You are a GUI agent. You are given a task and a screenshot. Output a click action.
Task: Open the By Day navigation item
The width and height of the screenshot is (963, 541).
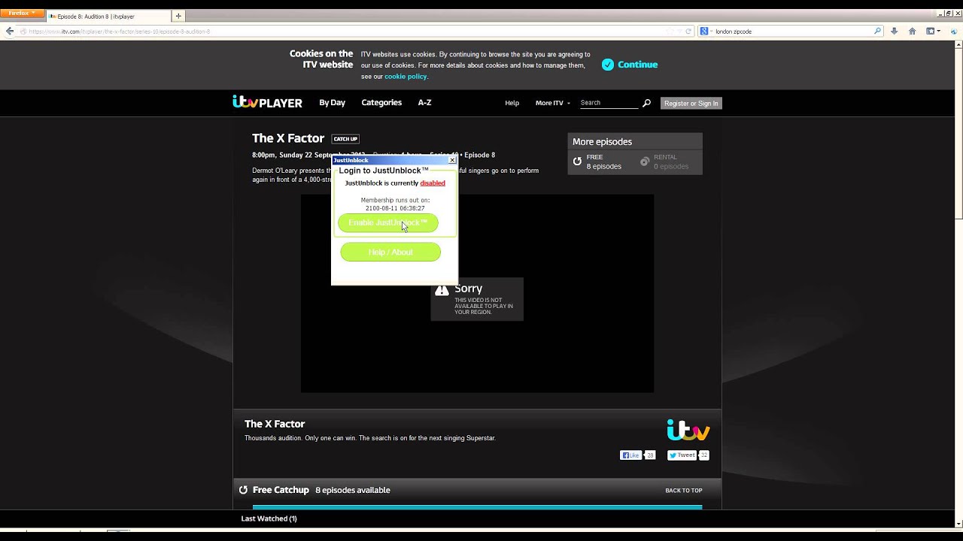tap(332, 103)
